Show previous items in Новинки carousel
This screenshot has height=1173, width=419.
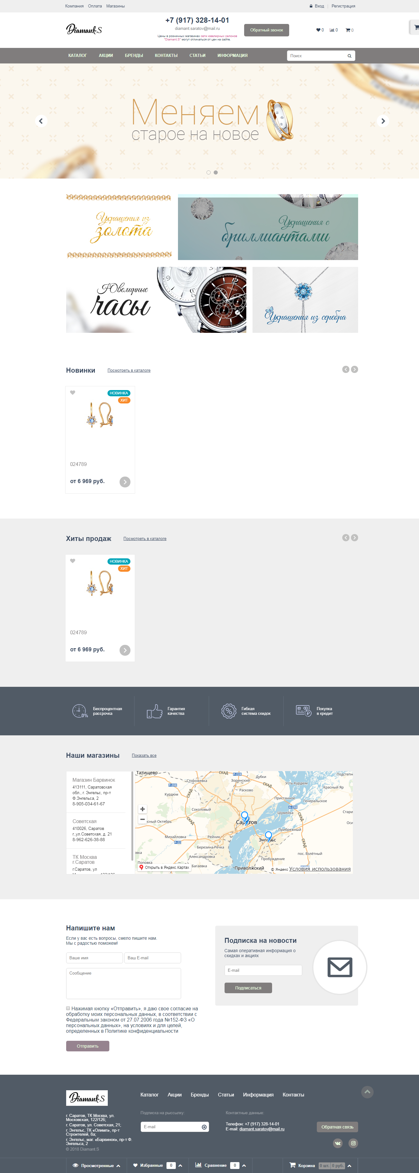pos(346,369)
